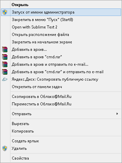Choose Добавить в архив... entry

[x=61, y=49]
